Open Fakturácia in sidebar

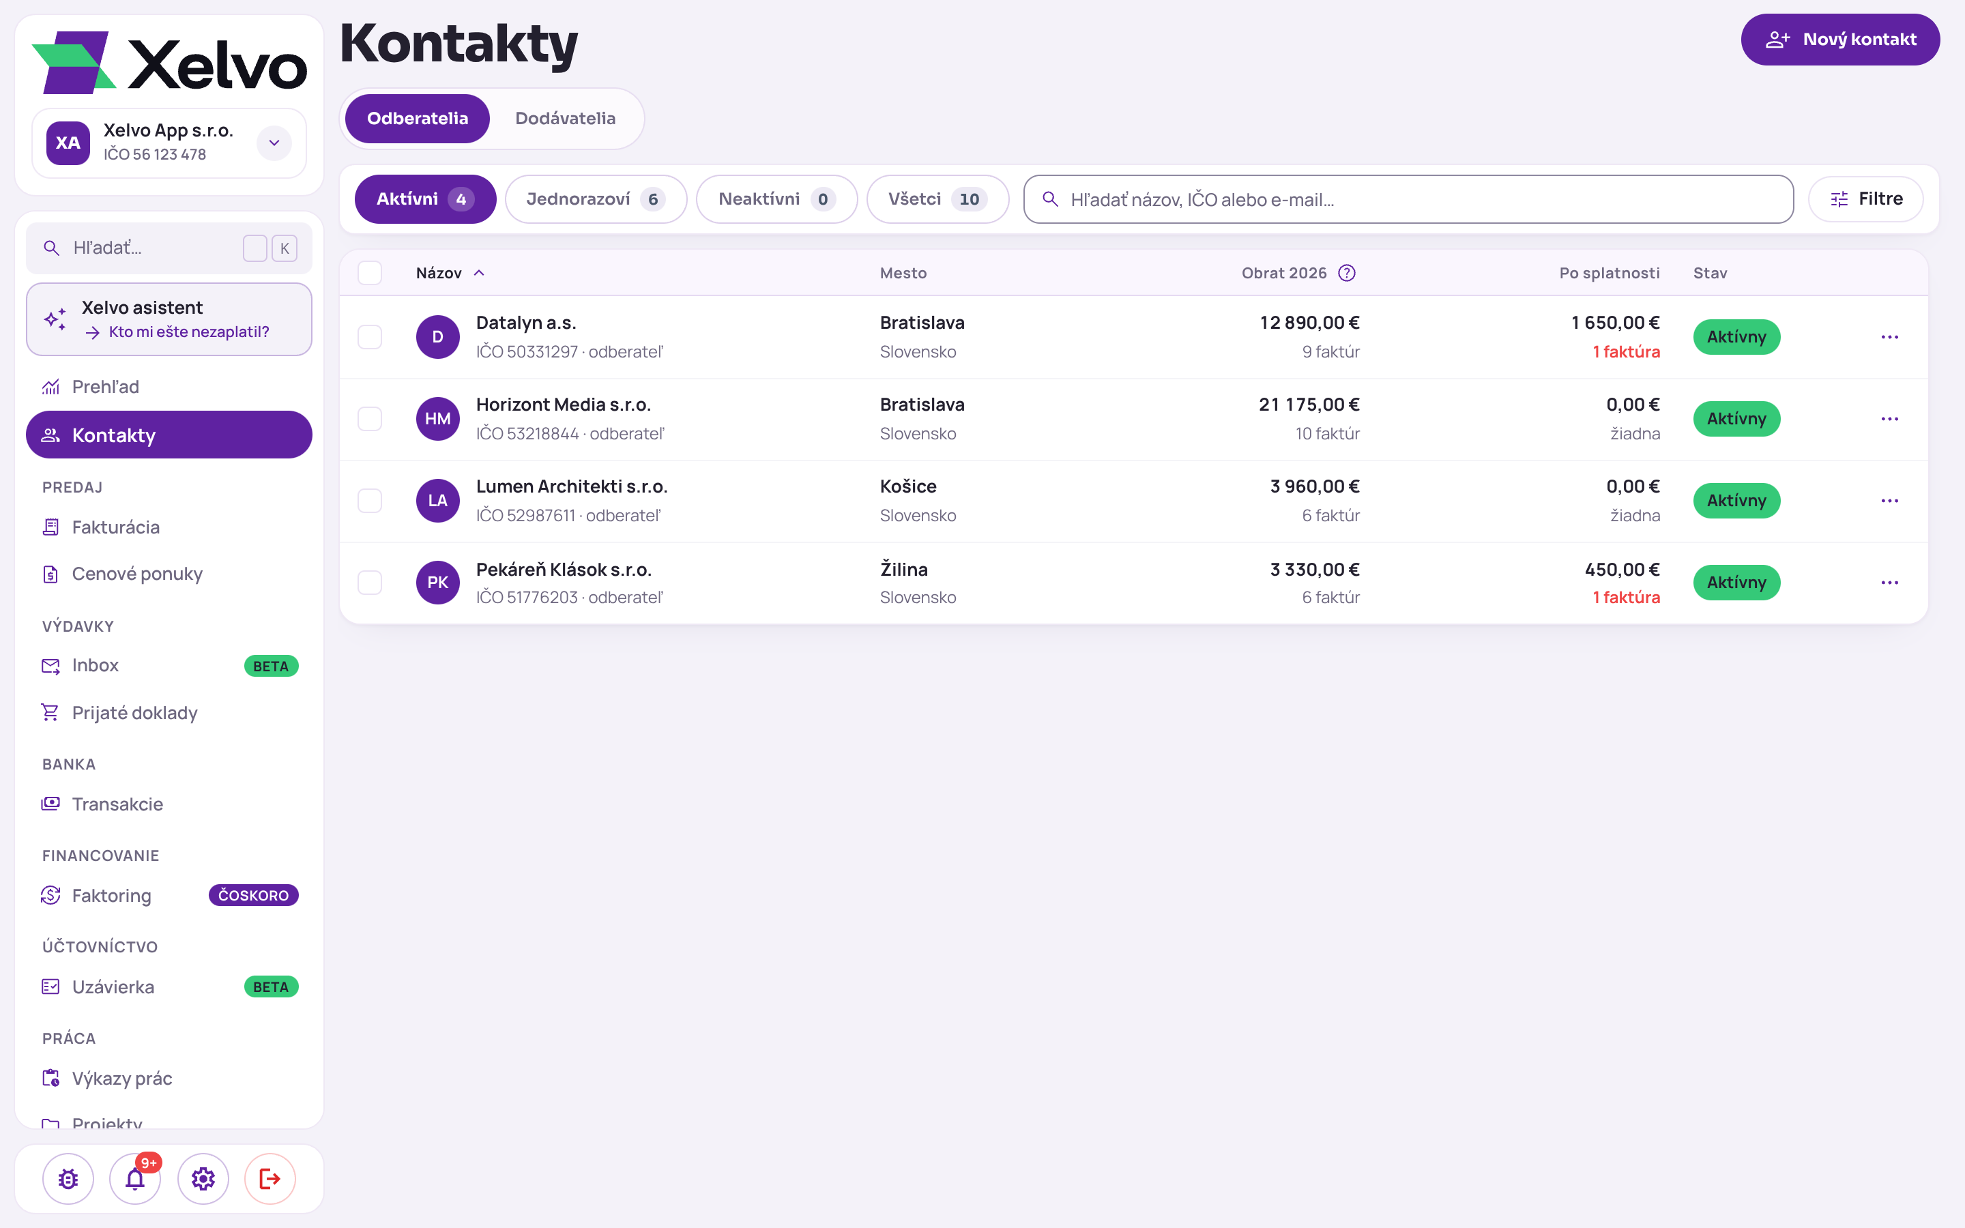coord(169,527)
